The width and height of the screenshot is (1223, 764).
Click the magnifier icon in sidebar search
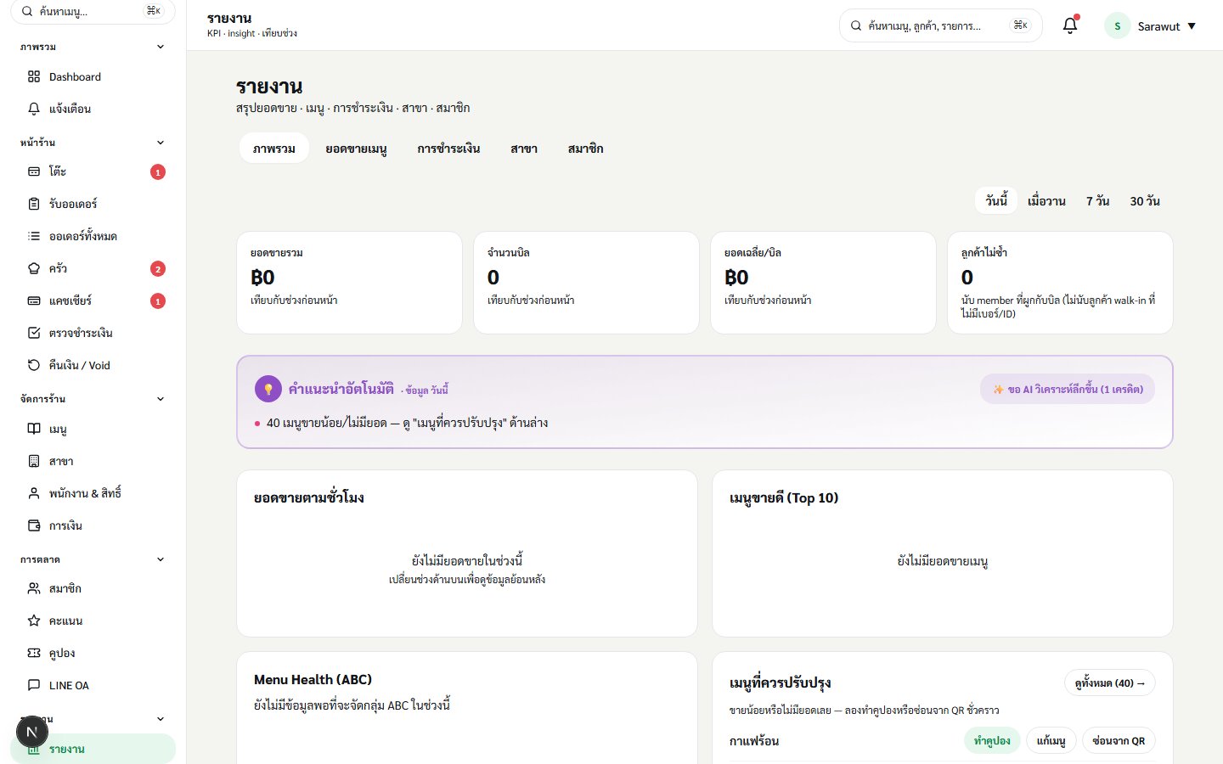click(27, 12)
